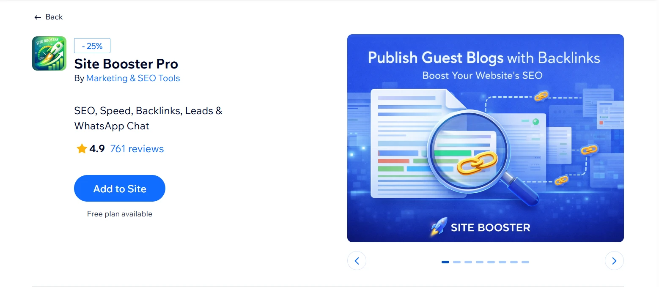Click the yellow rating star icon
The height and width of the screenshot is (287, 659).
pos(82,149)
